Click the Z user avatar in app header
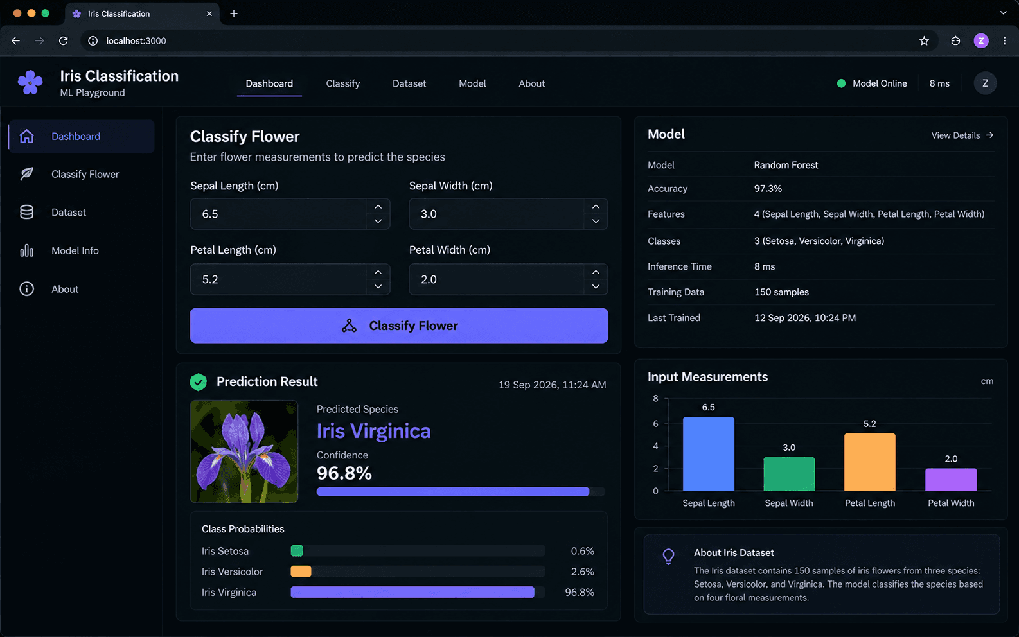 985,83
